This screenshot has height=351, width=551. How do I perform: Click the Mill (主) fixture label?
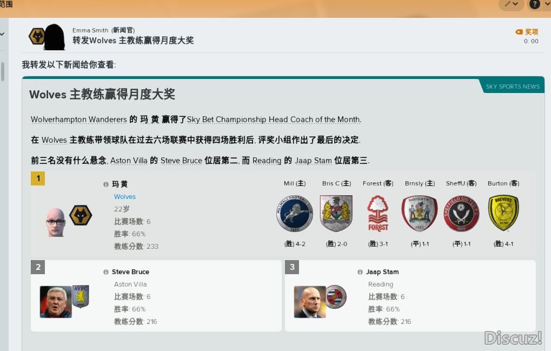[x=295, y=183]
